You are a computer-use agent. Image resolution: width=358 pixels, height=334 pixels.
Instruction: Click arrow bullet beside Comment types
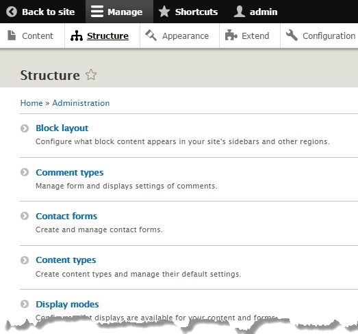pyautogui.click(x=25, y=172)
